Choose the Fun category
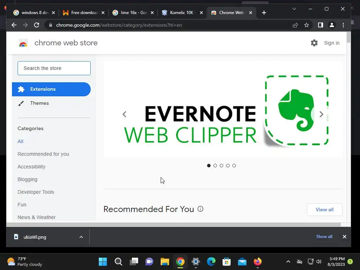The height and width of the screenshot is (270, 360). click(x=22, y=204)
